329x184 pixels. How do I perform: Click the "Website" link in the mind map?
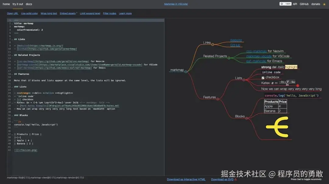[x=235, y=40]
